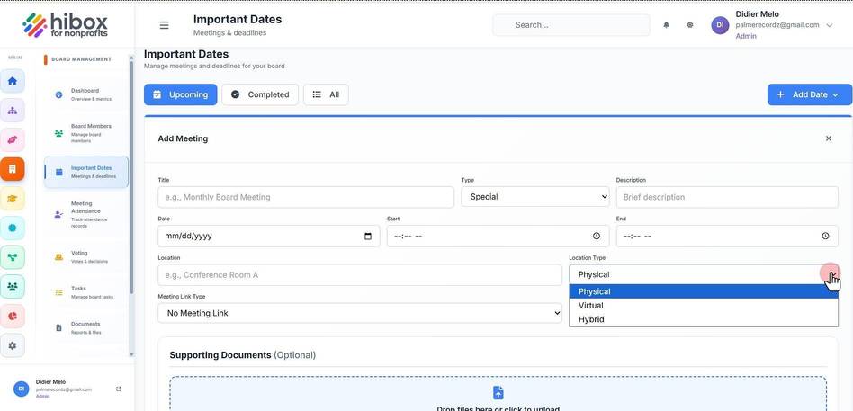The height and width of the screenshot is (411, 853).
Task: Click the sidebar vertical scrollbar
Action: pos(131,176)
